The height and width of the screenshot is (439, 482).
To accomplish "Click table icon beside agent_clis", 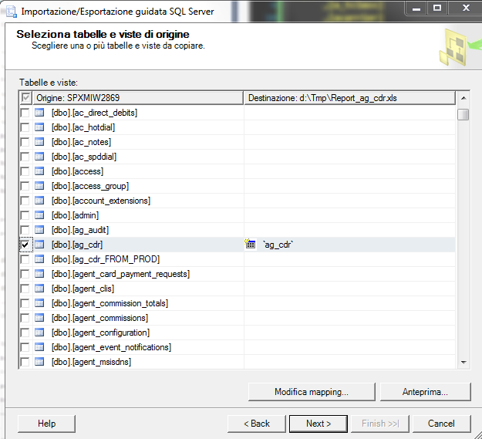I will (x=39, y=289).
